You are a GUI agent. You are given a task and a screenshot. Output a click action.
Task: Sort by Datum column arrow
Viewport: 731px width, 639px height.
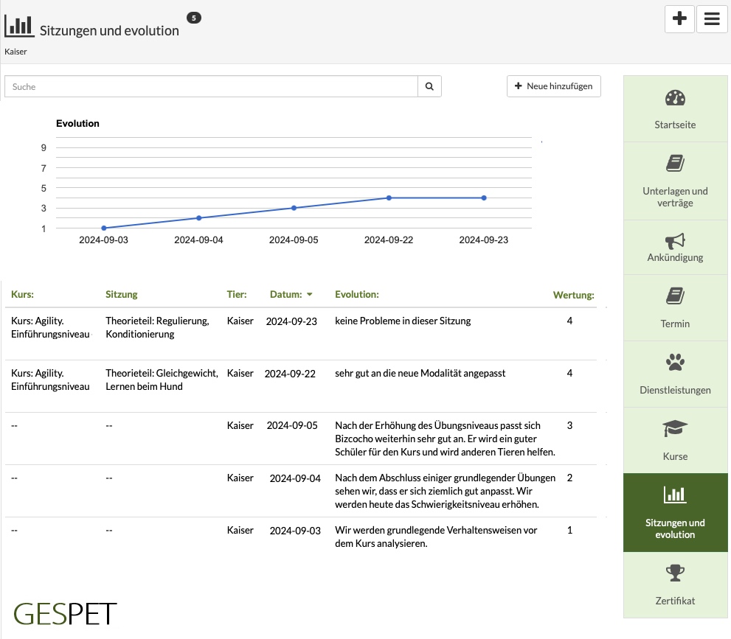click(310, 294)
